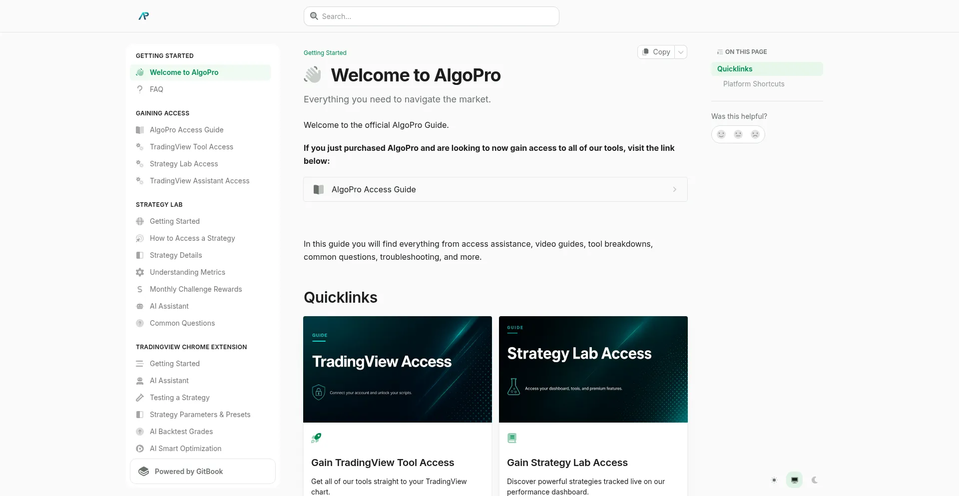Open the FAQ page in sidebar
This screenshot has width=959, height=496.
[x=200, y=89]
